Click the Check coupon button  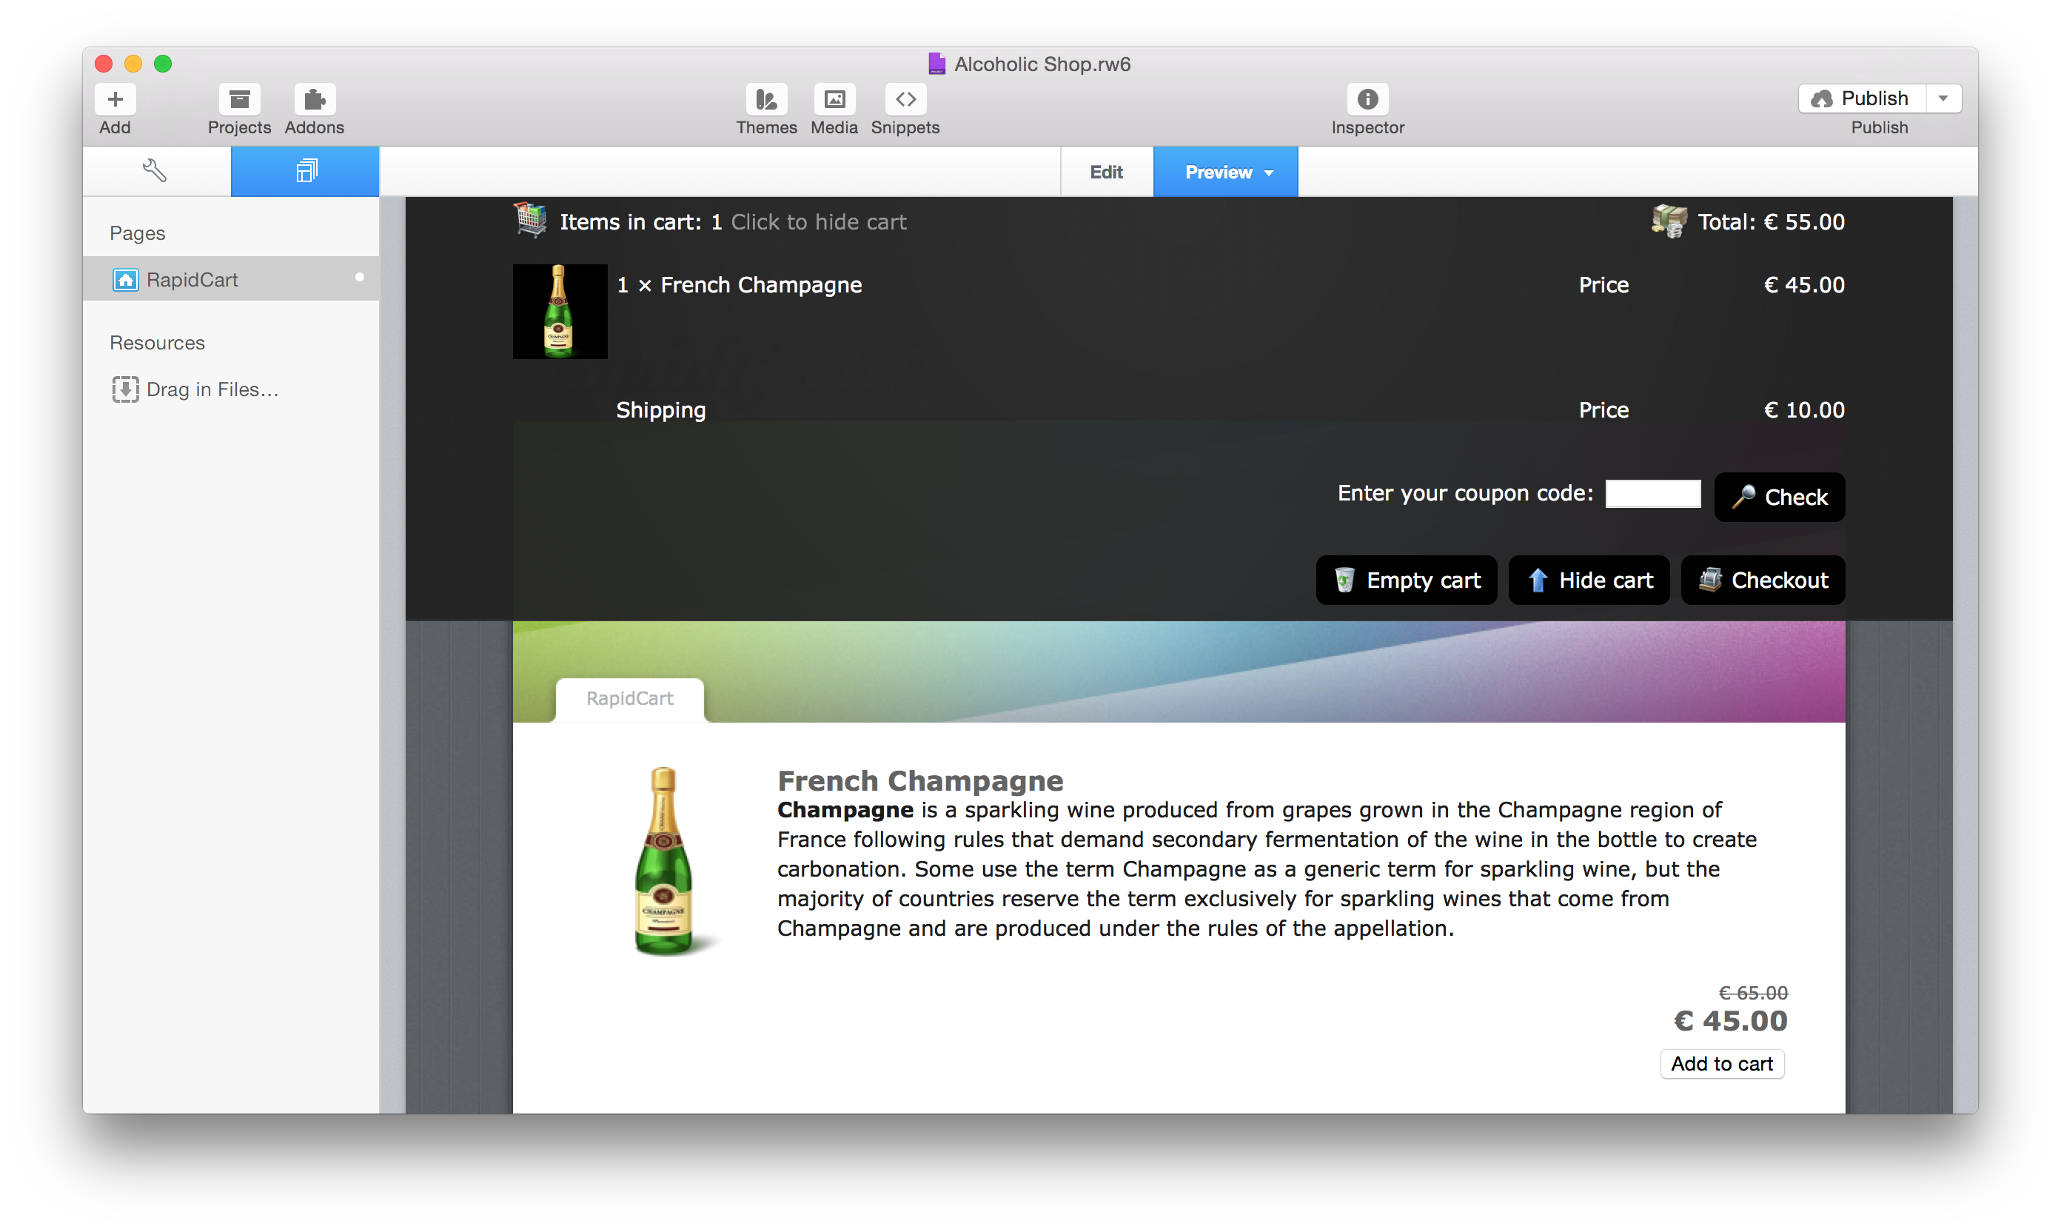click(x=1779, y=497)
